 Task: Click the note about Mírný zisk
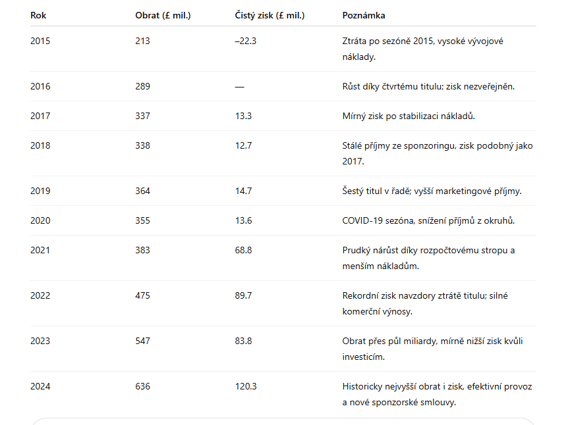coord(409,116)
